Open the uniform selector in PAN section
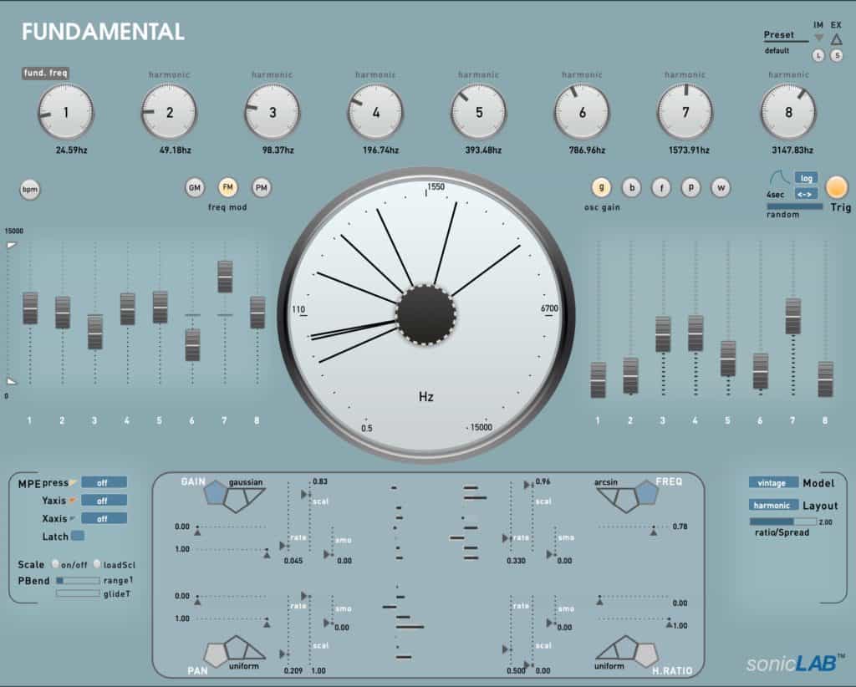Image resolution: width=856 pixels, height=687 pixels. tap(244, 666)
